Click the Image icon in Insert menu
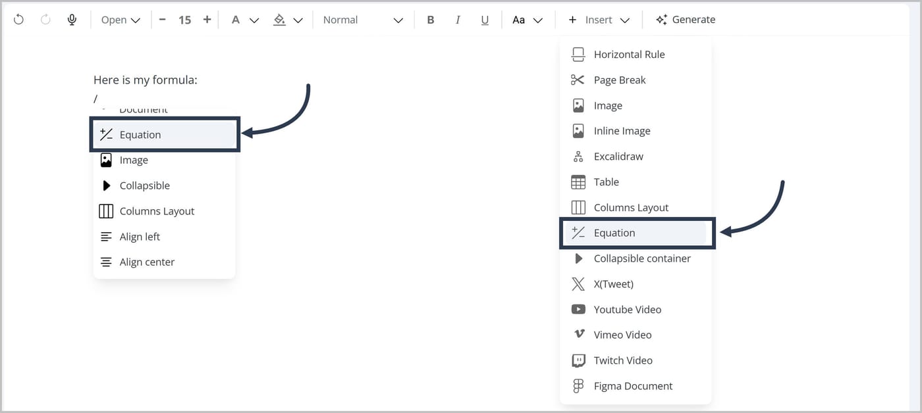The height and width of the screenshot is (413, 922). point(578,105)
